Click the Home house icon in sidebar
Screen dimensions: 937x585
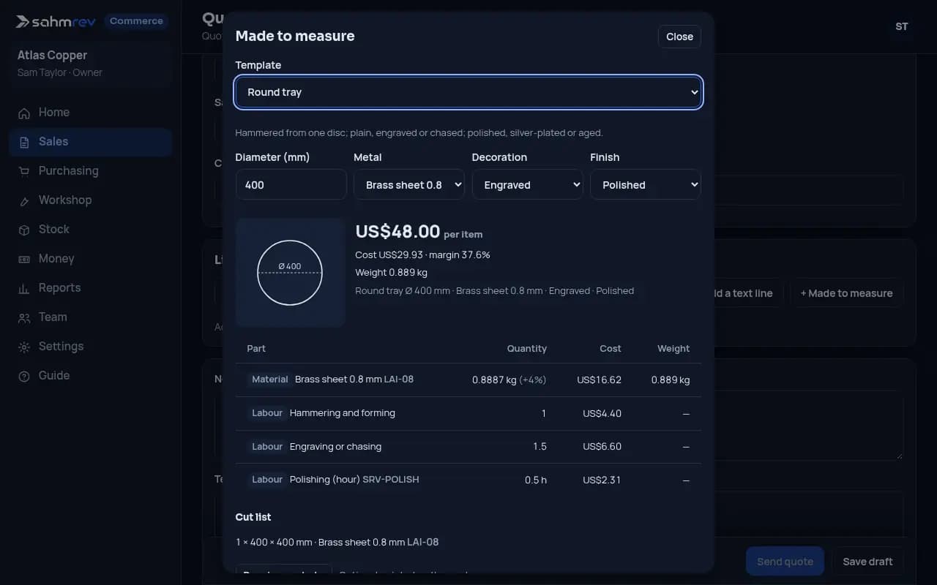click(x=24, y=113)
